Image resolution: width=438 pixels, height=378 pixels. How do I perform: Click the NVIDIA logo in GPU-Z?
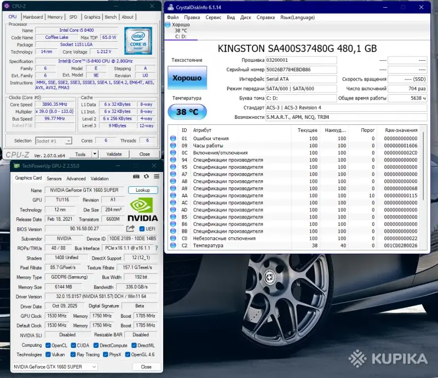143,210
